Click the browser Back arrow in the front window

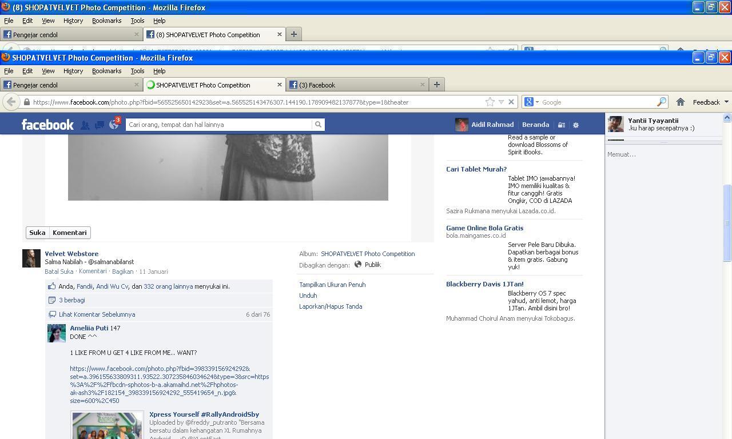click(x=11, y=102)
